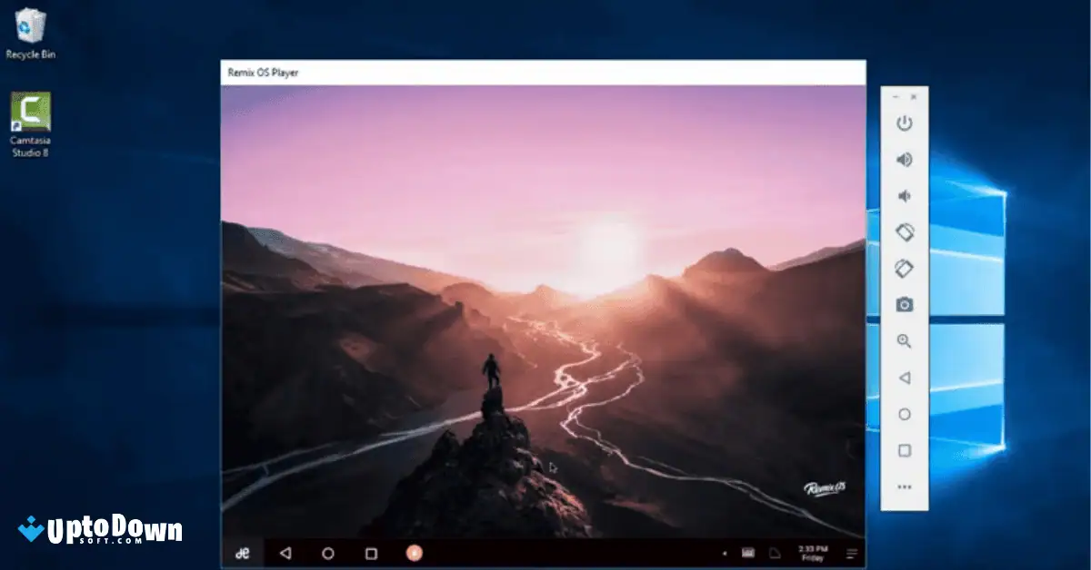This screenshot has height=570, width=1091.
Task: Rotate the screen left using the rotate icon
Action: (x=903, y=231)
